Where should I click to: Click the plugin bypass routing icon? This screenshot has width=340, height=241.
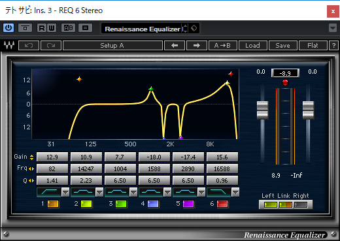25,28
